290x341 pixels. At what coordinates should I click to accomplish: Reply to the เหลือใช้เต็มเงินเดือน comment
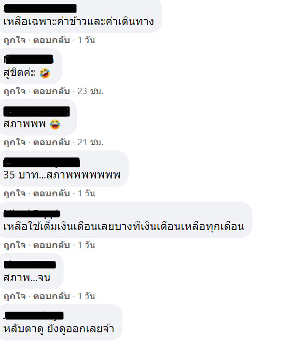pyautogui.click(x=51, y=245)
